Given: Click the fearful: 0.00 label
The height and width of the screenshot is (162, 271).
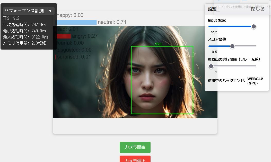Looking at the screenshot, I should (x=70, y=43).
